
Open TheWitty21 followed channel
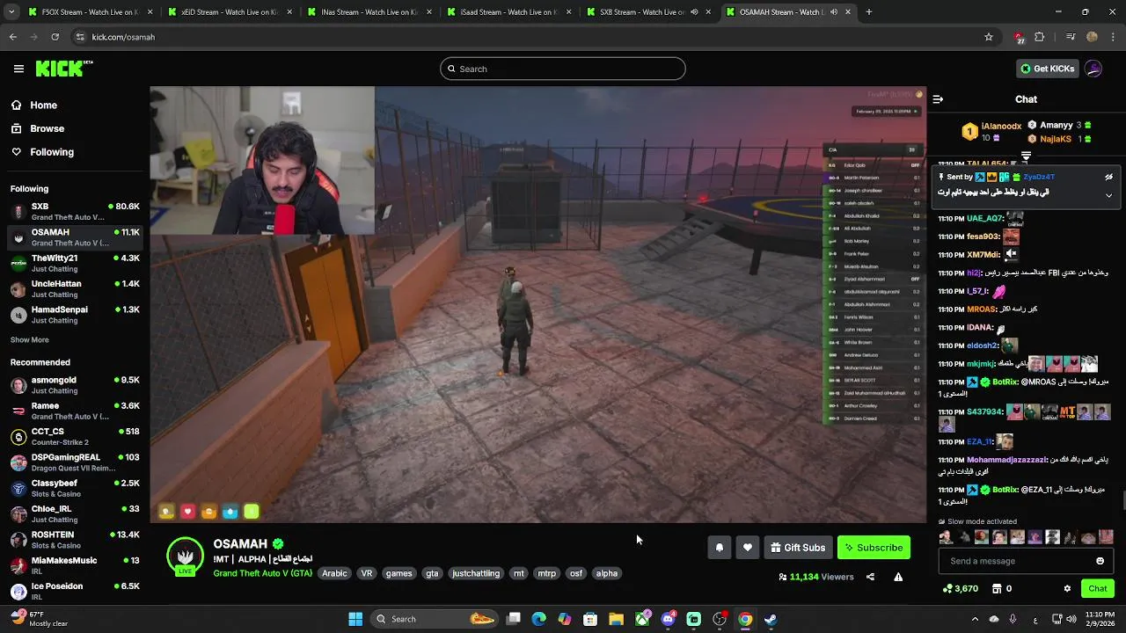click(x=75, y=263)
